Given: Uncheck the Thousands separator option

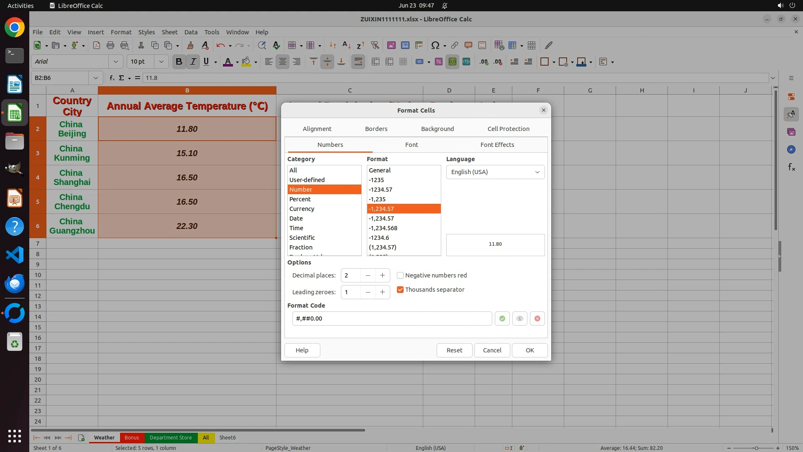Looking at the screenshot, I should pyautogui.click(x=400, y=290).
